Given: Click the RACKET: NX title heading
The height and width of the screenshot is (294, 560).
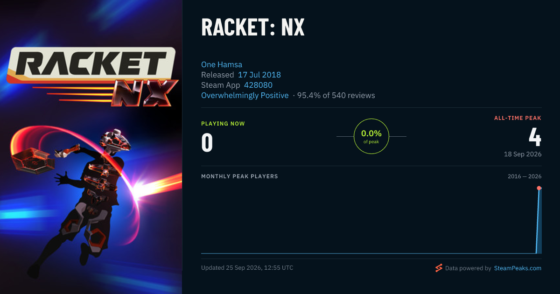Looking at the screenshot, I should (x=253, y=28).
